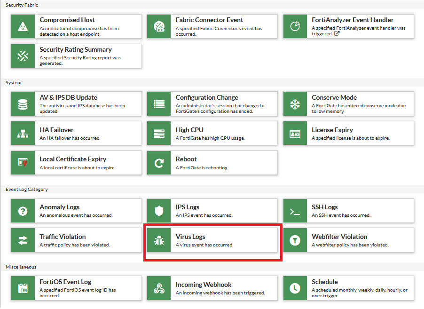Open external link icon beside FortiAnalyzer description
Image resolution: width=424 pixels, height=309 pixels.
click(337, 33)
